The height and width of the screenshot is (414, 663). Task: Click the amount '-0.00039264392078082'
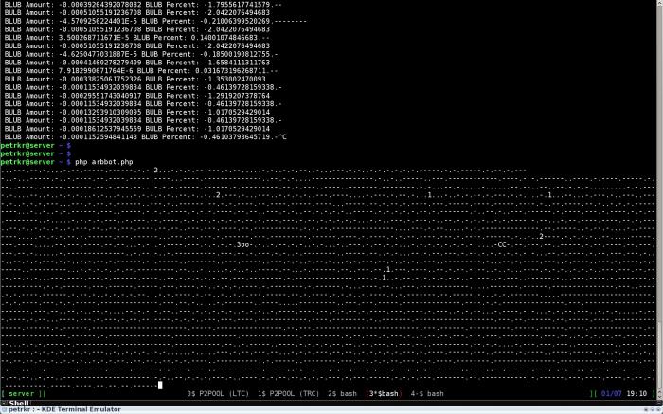click(x=99, y=5)
